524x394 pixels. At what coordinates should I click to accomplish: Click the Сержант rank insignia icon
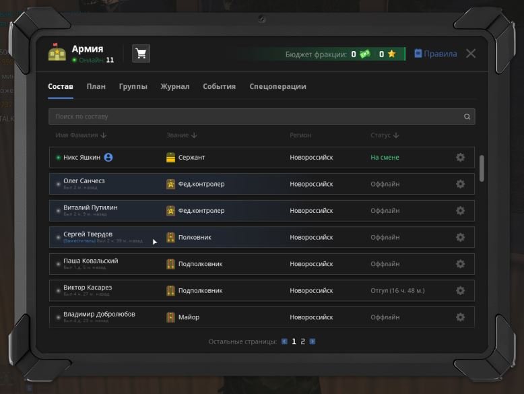point(170,158)
